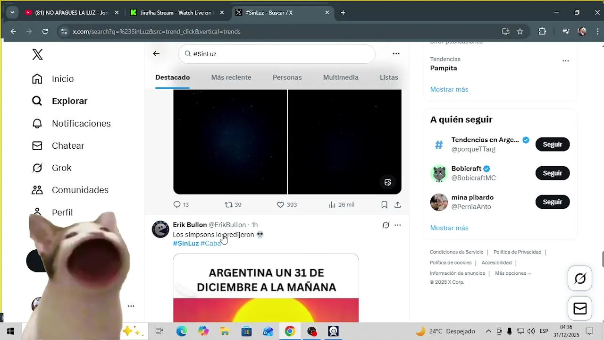Follow Tendencias en Argentina account
The image size is (604, 340).
553,144
